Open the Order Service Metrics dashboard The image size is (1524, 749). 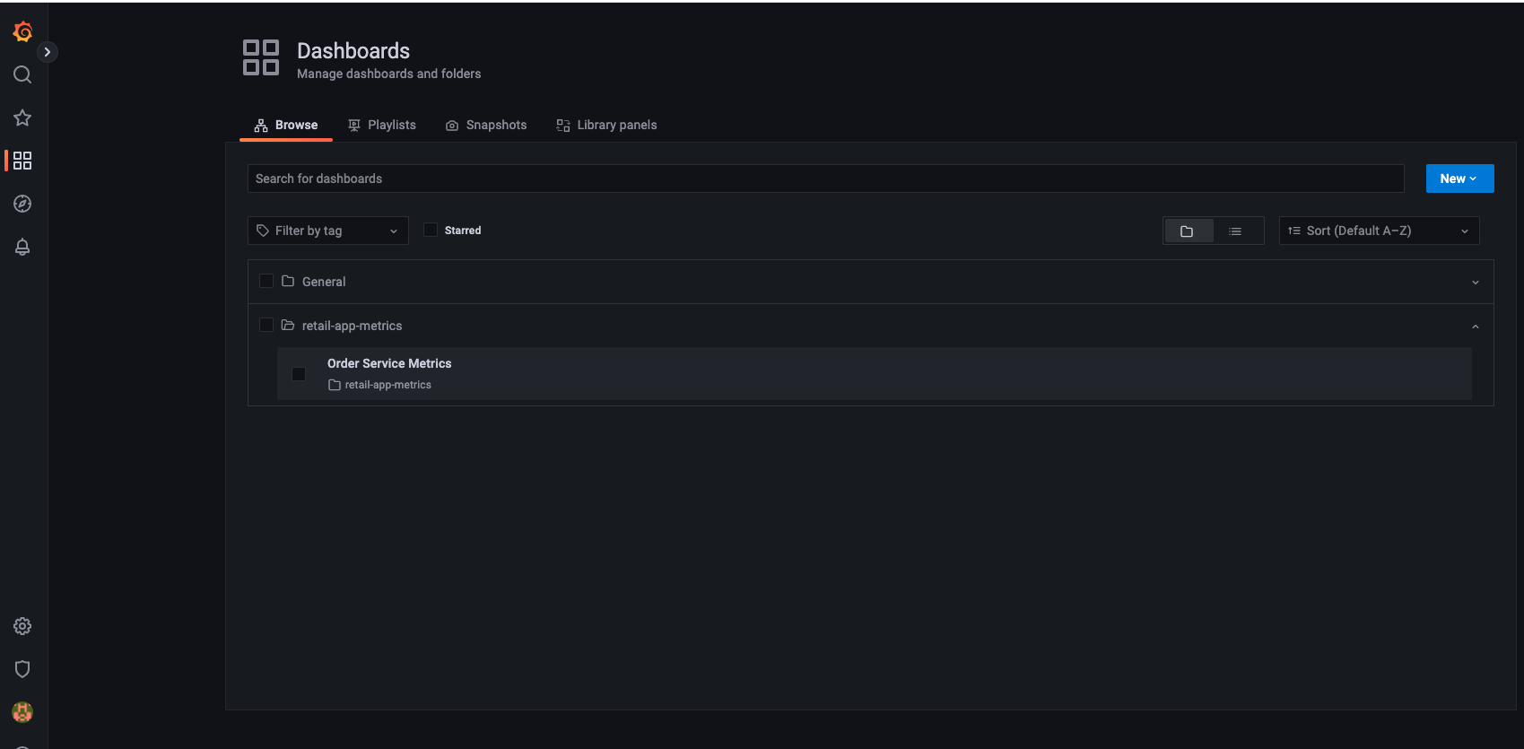coord(389,363)
